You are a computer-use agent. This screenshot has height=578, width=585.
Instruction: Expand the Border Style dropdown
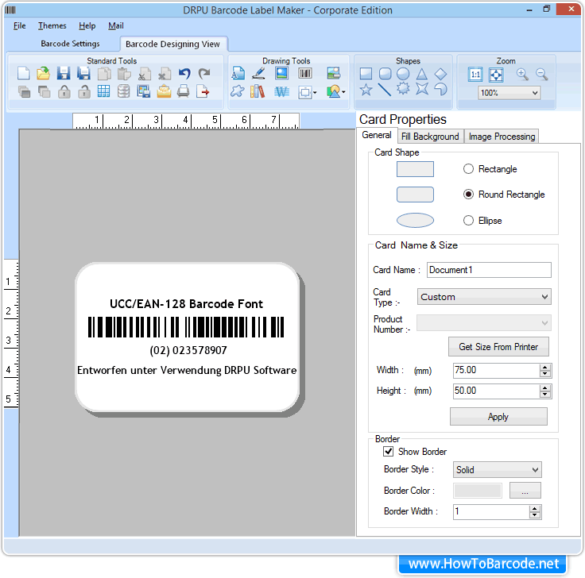[x=497, y=470]
